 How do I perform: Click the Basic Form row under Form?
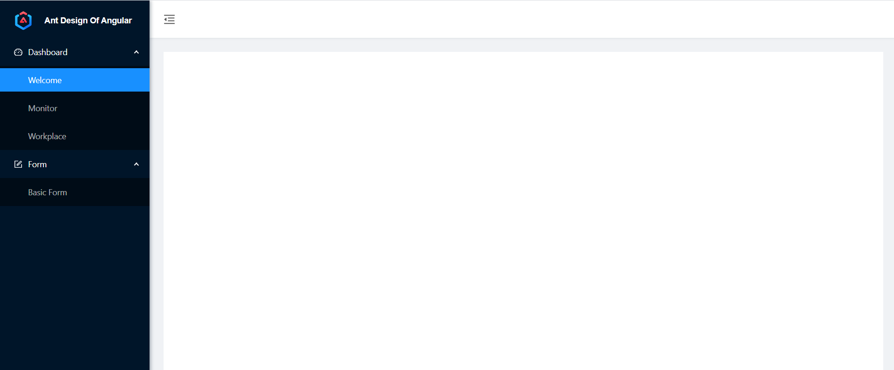click(x=75, y=192)
